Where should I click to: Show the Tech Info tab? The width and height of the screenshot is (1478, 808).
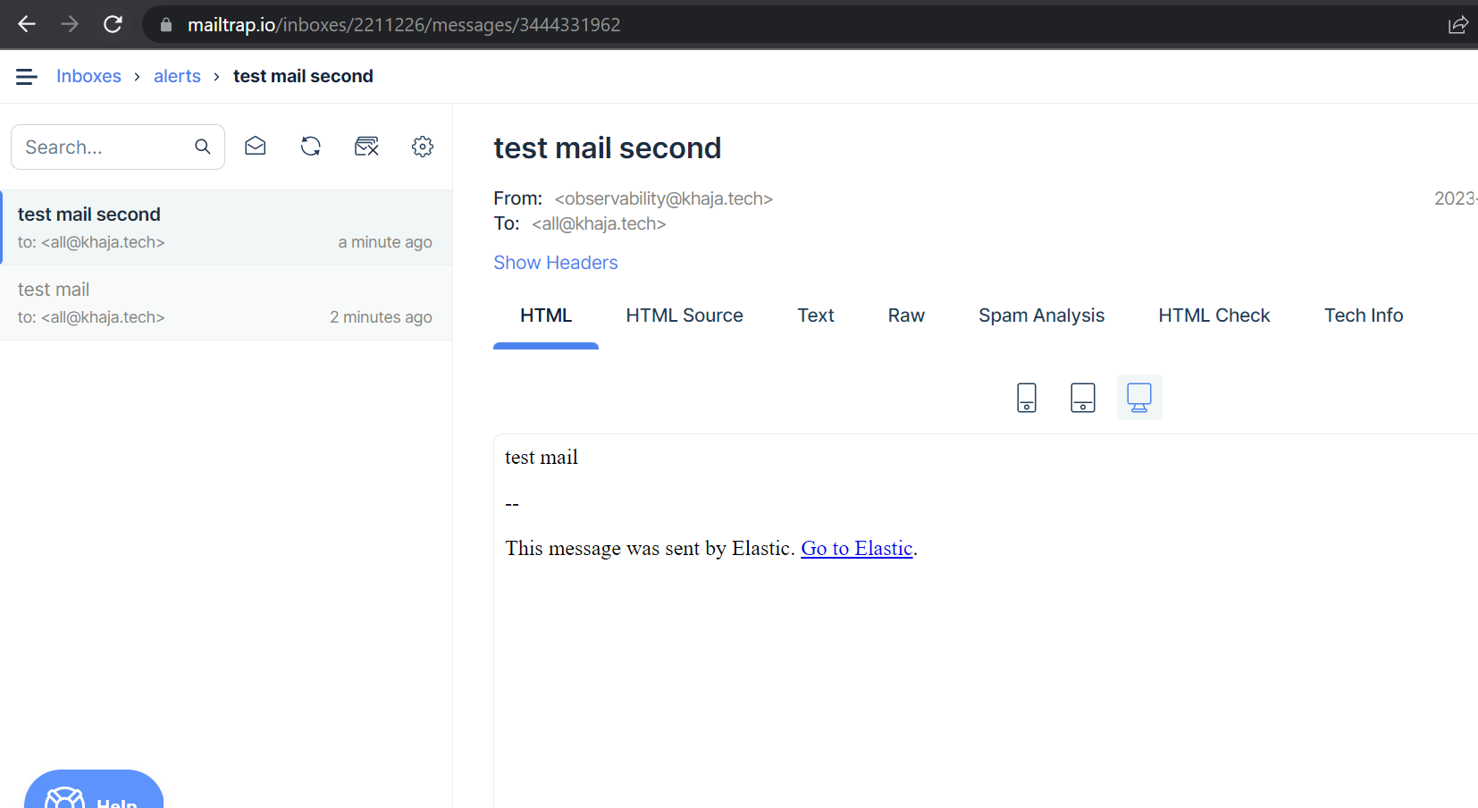(x=1364, y=316)
